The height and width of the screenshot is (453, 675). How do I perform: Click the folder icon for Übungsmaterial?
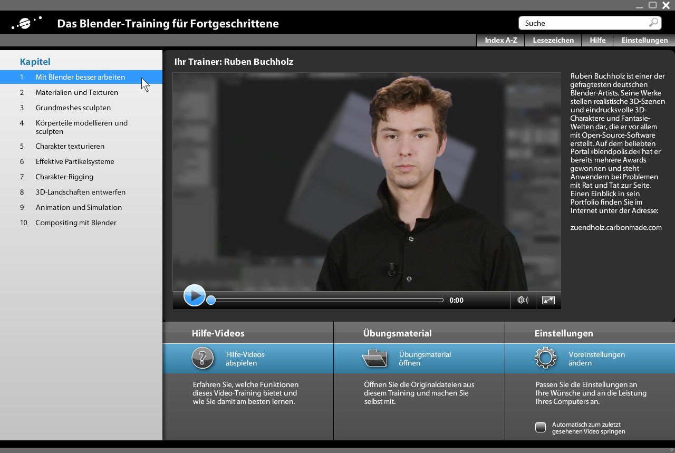click(x=374, y=358)
